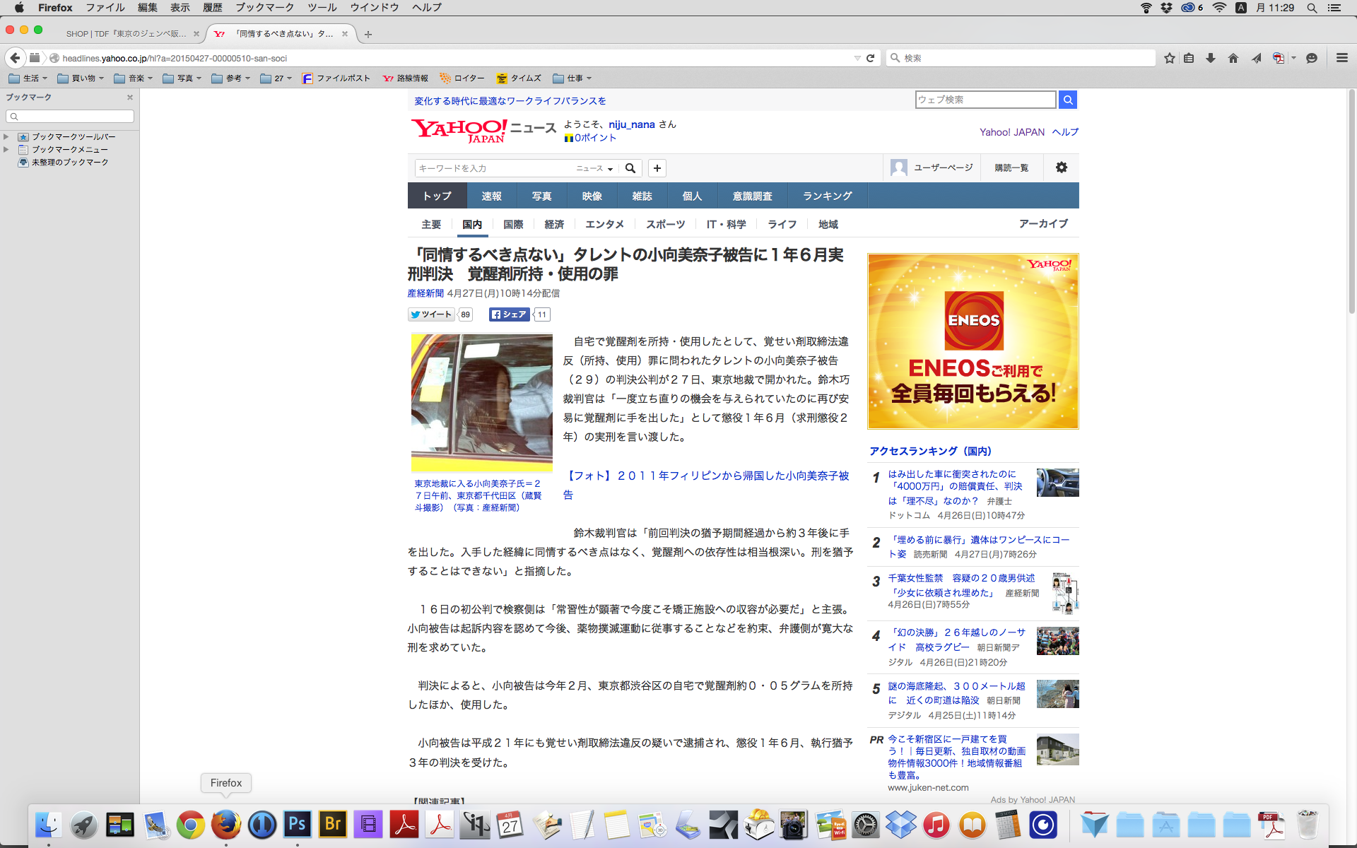The image size is (1357, 848).
Task: Expand the ブックマークメニュー tree item
Action: (6, 149)
